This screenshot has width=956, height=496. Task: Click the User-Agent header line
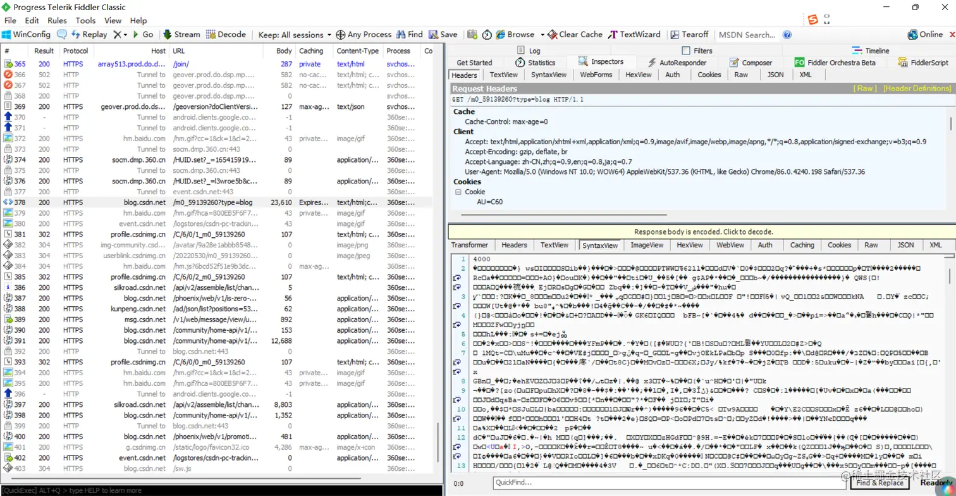[665, 171]
